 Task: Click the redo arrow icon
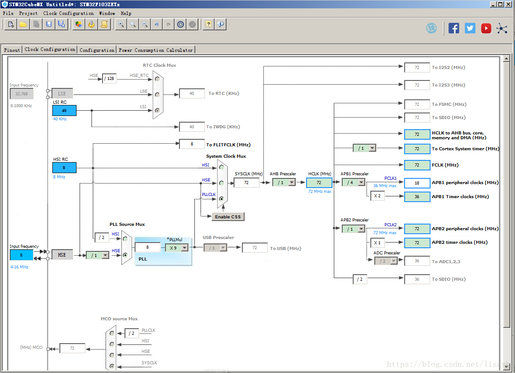pyautogui.click(x=168, y=24)
